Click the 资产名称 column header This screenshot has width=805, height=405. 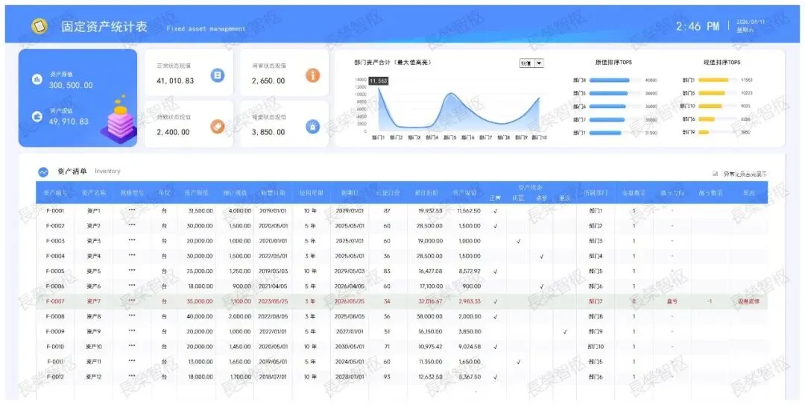tap(93, 192)
